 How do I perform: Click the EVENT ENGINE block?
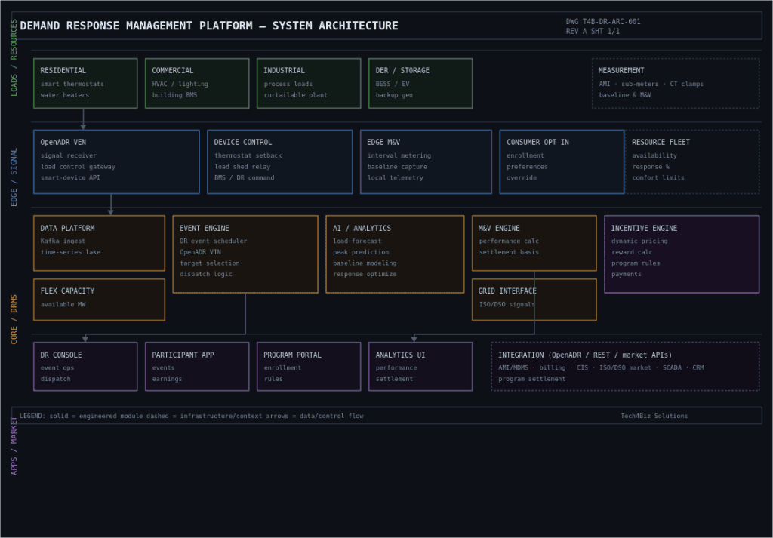pyautogui.click(x=245, y=254)
